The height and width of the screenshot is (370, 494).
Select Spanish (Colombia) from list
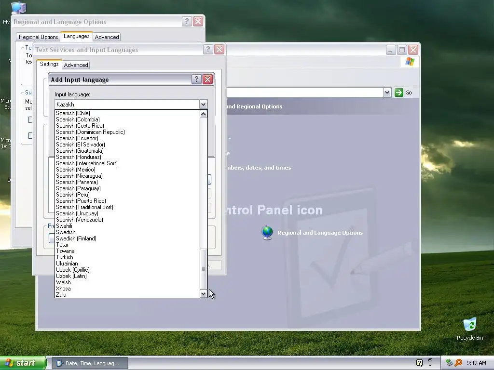coord(78,119)
